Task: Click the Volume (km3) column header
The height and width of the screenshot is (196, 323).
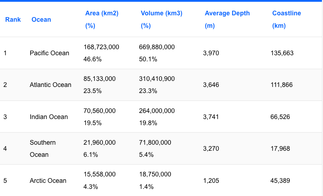Action: click(161, 14)
